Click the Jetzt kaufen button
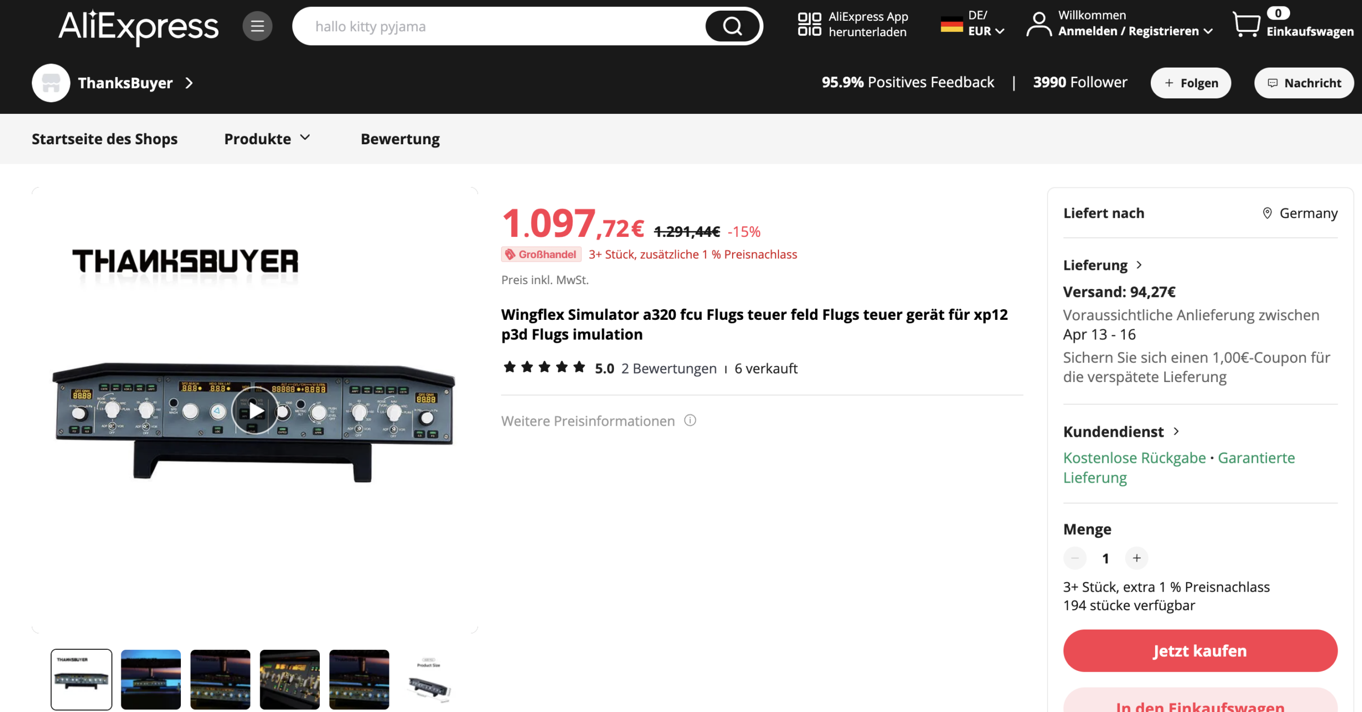Screen dimensions: 1362x712 click(1200, 650)
